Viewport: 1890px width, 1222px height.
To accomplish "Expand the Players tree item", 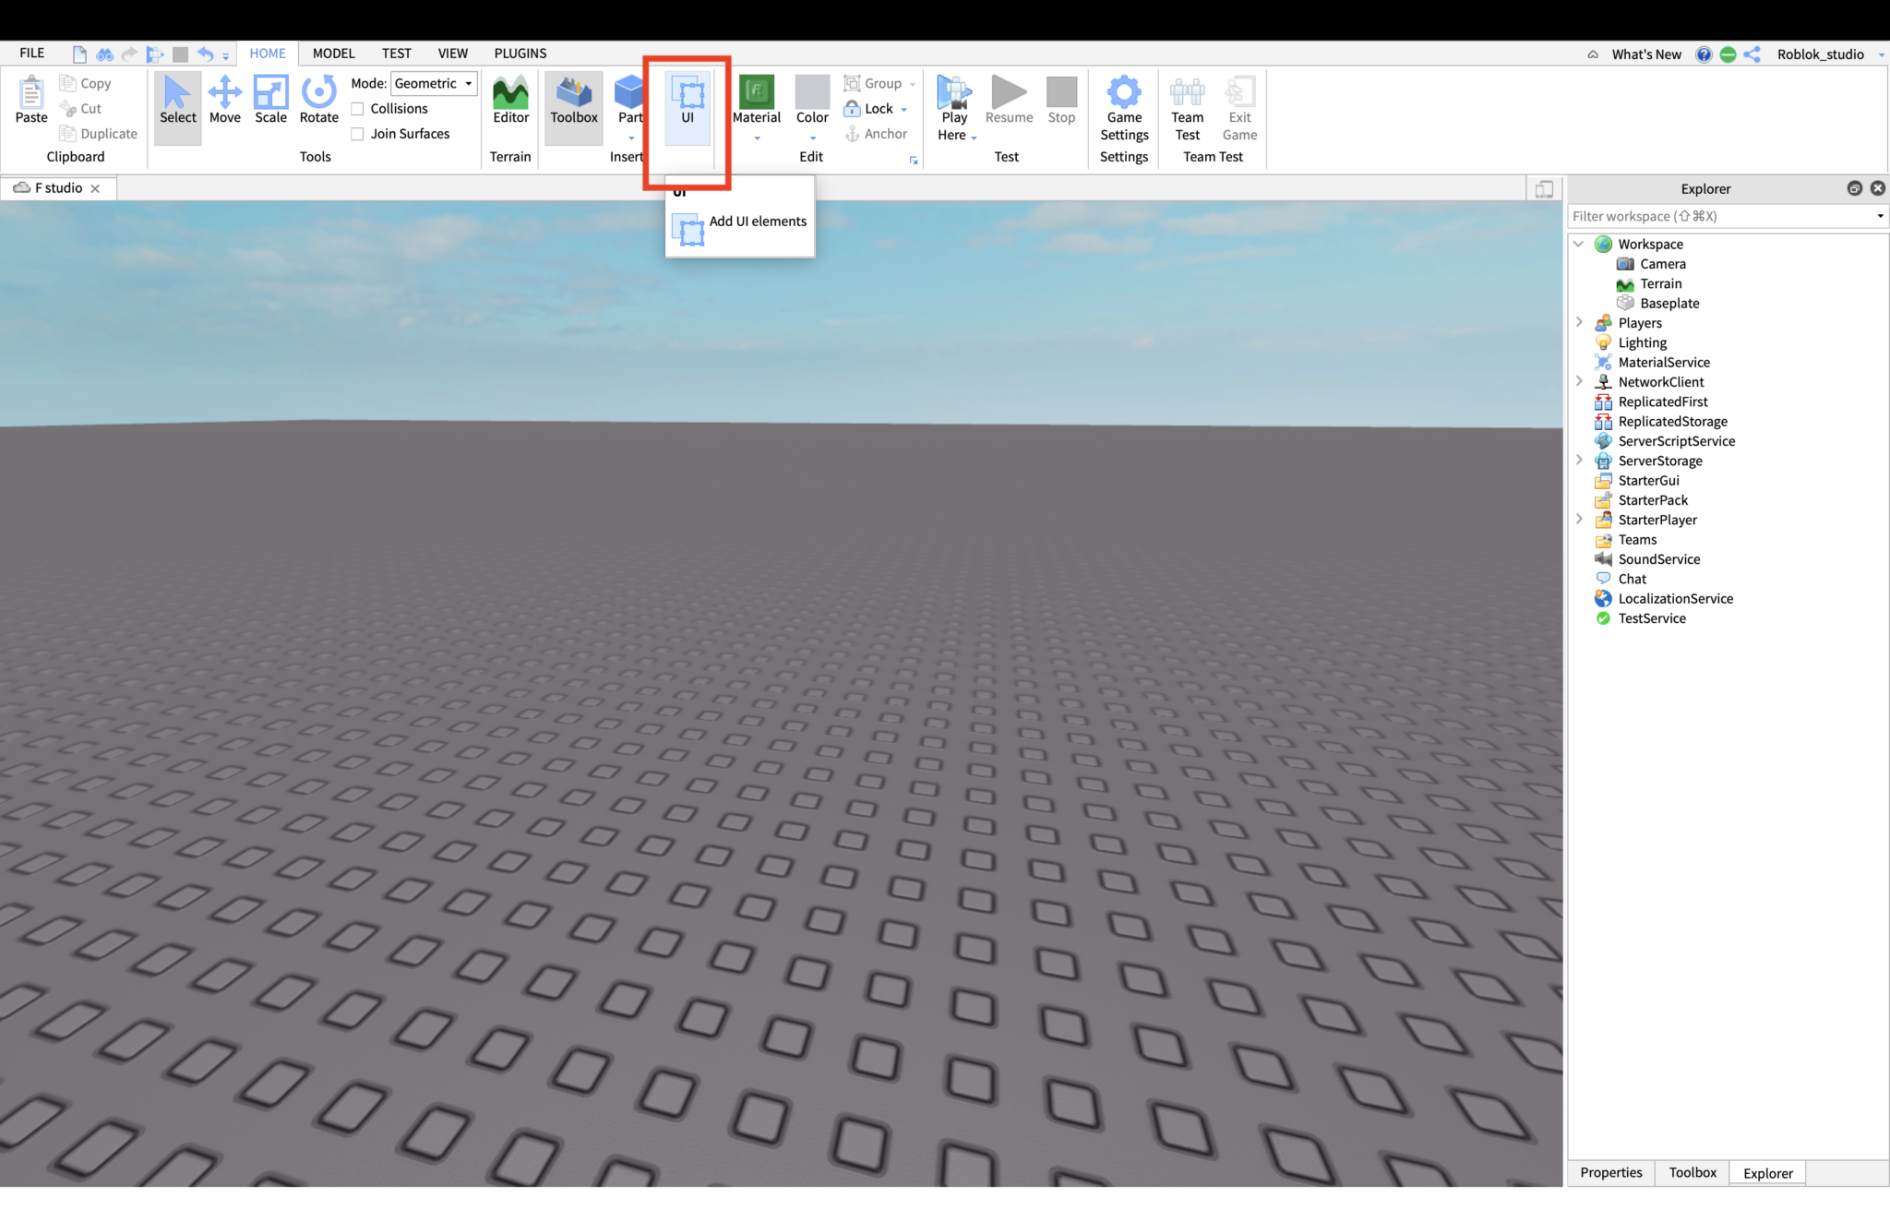I will [1580, 322].
